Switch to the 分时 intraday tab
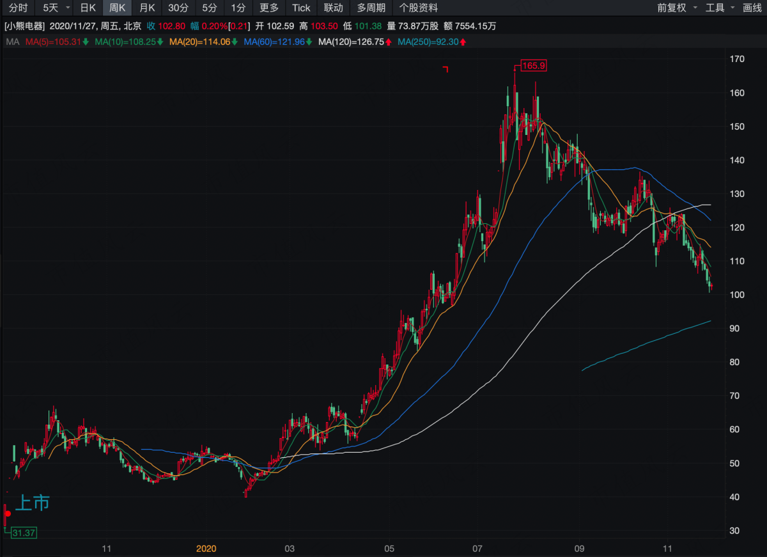This screenshot has height=557, width=767. 18,8
